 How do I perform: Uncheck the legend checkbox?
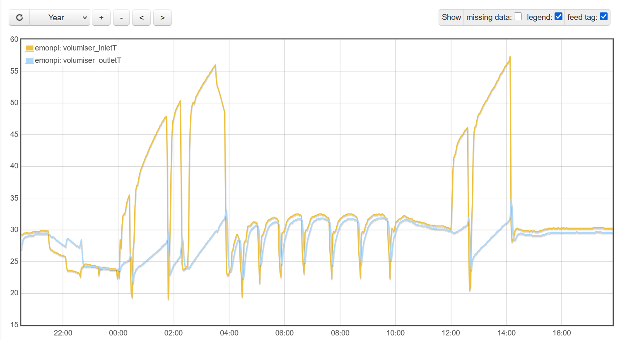pyautogui.click(x=558, y=17)
